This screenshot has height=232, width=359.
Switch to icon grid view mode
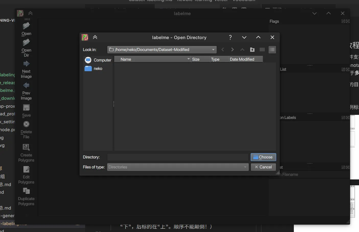(x=262, y=50)
